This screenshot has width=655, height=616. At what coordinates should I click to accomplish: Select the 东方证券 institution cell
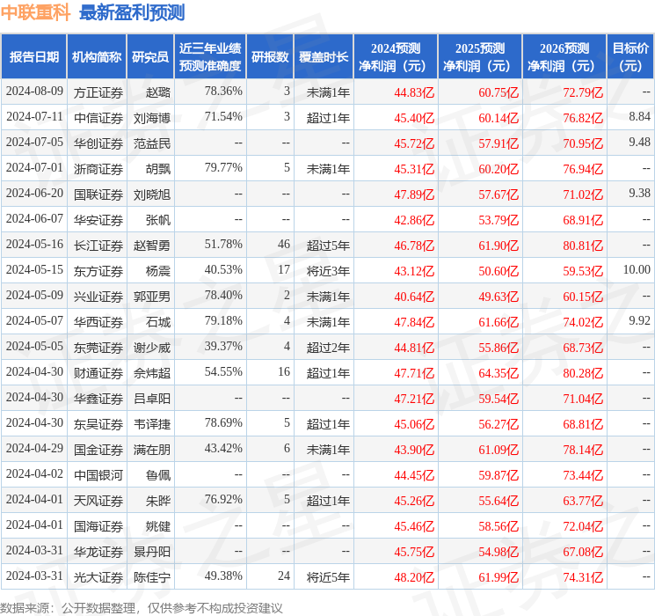click(98, 271)
